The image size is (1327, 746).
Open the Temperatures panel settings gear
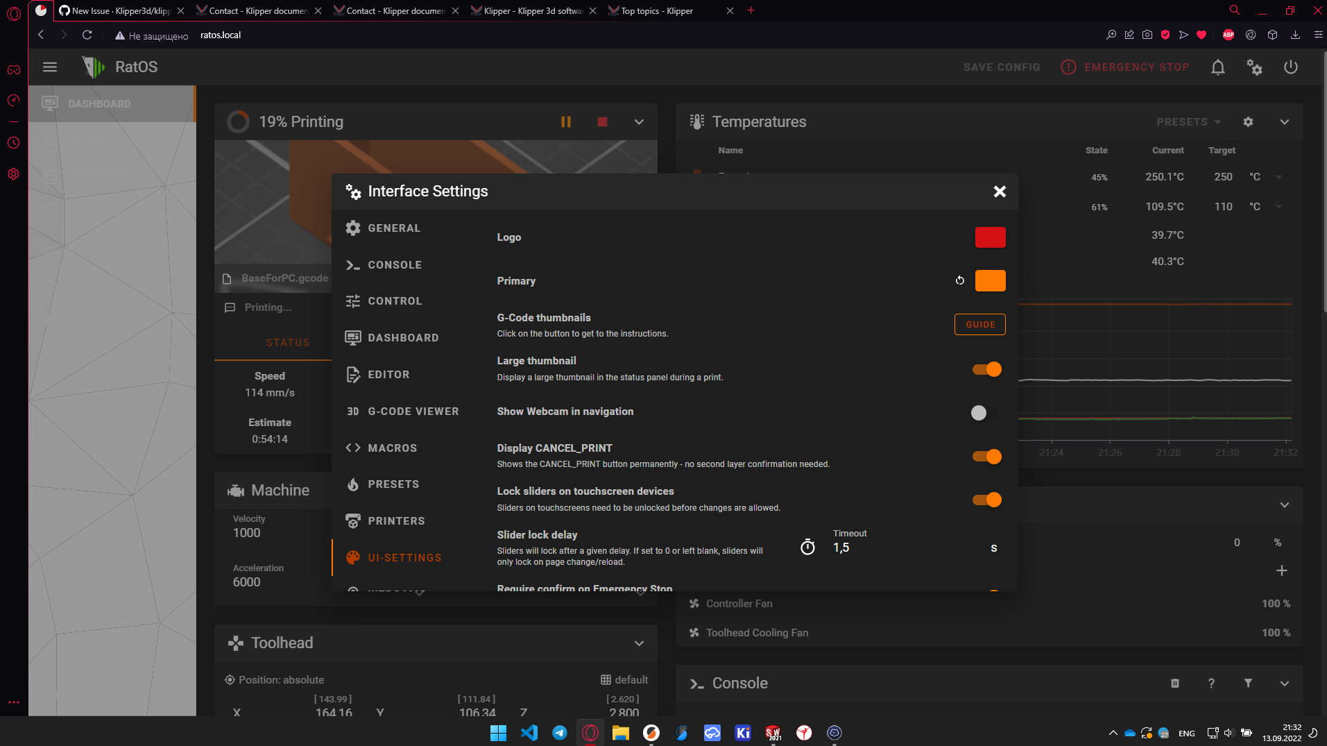[1248, 121]
